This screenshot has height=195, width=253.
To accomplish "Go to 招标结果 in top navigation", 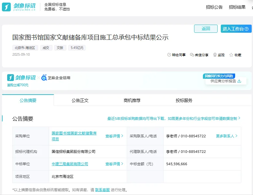I will pyautogui.click(x=237, y=7).
